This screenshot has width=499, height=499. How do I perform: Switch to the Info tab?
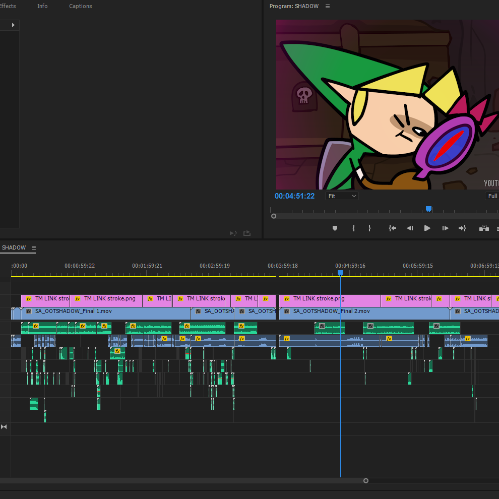(x=42, y=6)
